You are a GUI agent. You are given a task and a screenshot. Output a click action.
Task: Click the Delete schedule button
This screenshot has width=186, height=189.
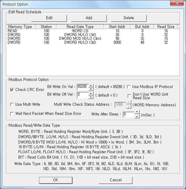pyautogui.click(x=129, y=18)
